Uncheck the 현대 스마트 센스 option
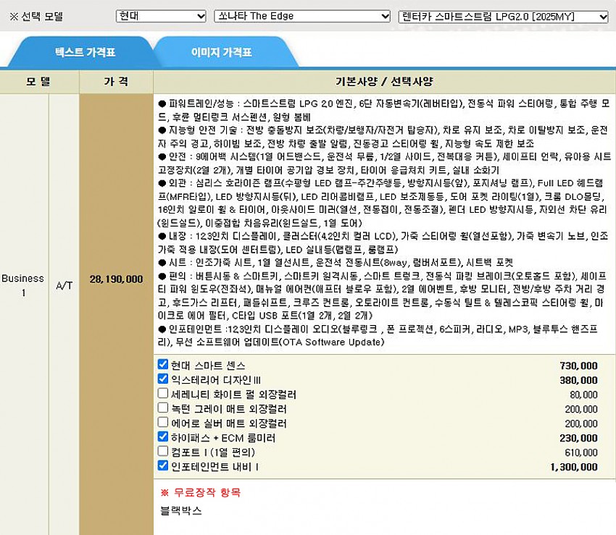616x535 pixels. click(163, 366)
